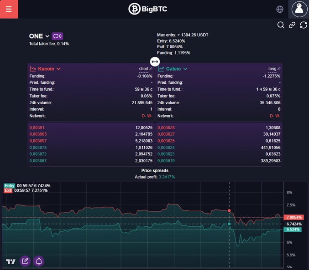Open the hamburger menu
The width and height of the screenshot is (309, 270).
click(9, 9)
